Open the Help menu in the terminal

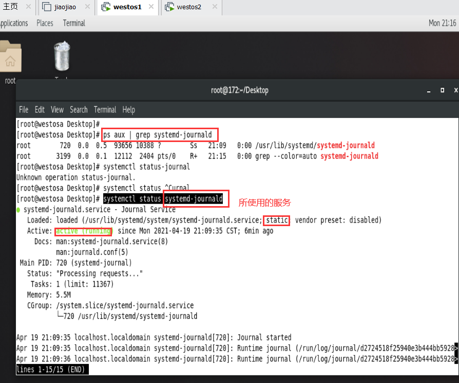click(x=128, y=109)
